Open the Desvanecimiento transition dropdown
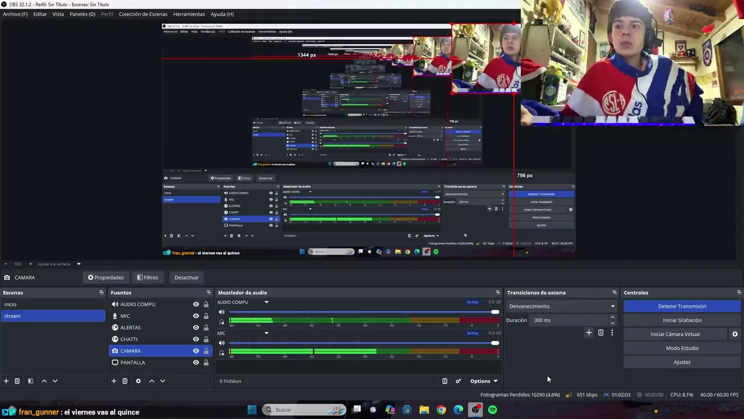The height and width of the screenshot is (419, 744). click(x=561, y=306)
